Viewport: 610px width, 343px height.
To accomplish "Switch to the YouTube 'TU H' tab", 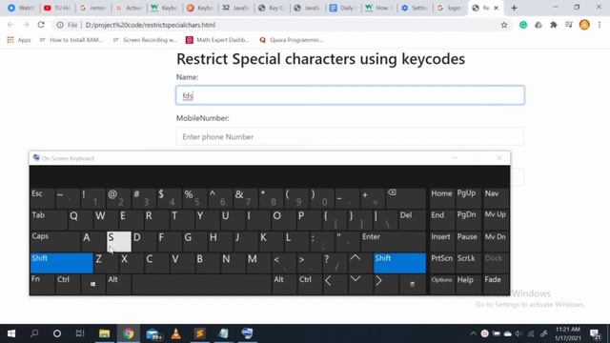I will point(57,8).
